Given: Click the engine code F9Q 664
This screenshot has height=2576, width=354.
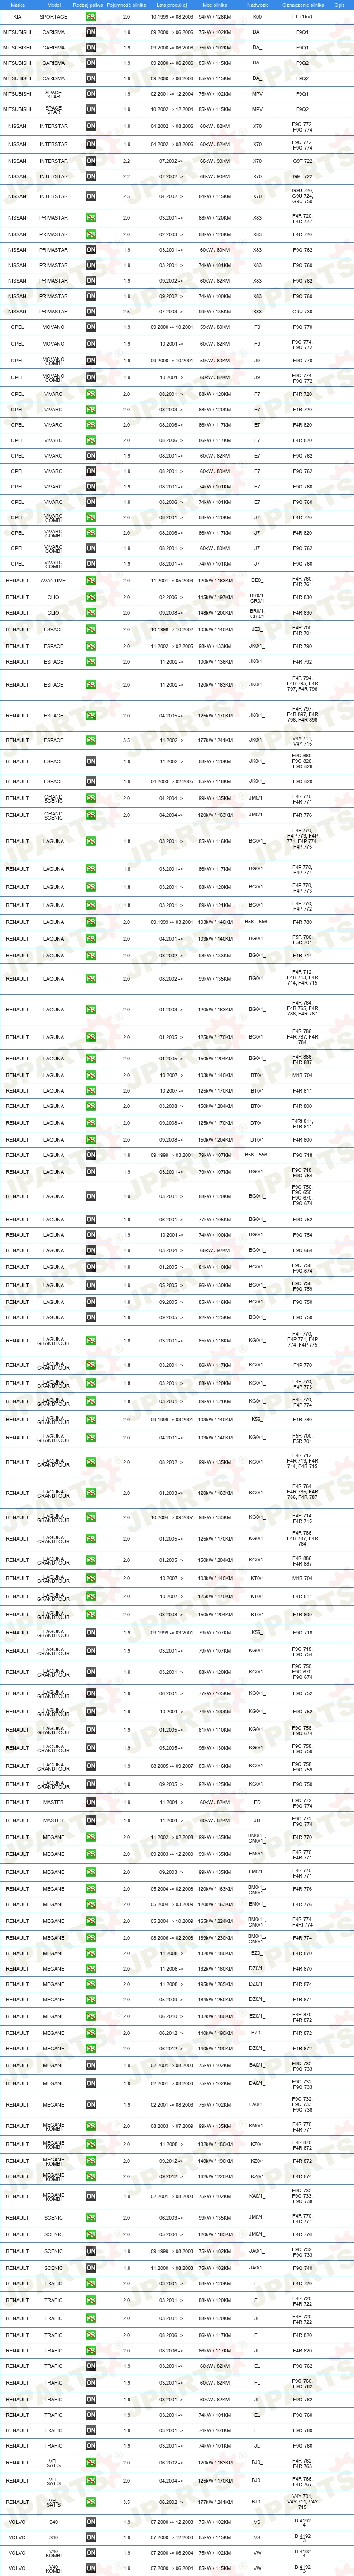Looking at the screenshot, I should pyautogui.click(x=302, y=1251).
